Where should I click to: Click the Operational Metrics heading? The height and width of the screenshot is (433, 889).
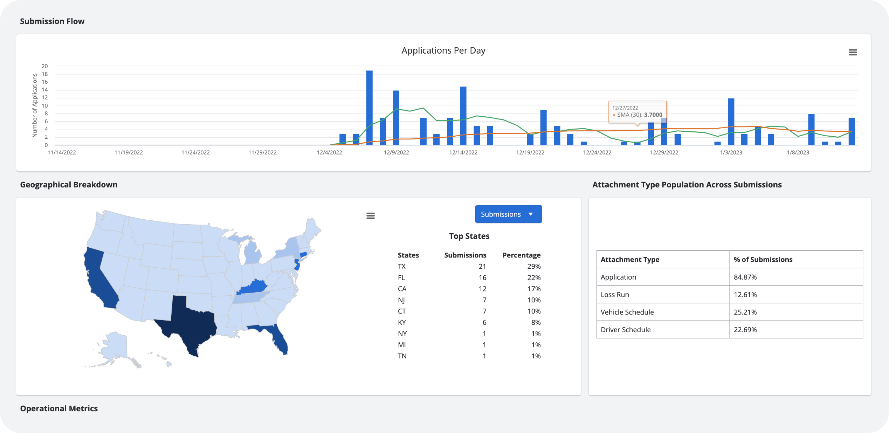point(59,408)
